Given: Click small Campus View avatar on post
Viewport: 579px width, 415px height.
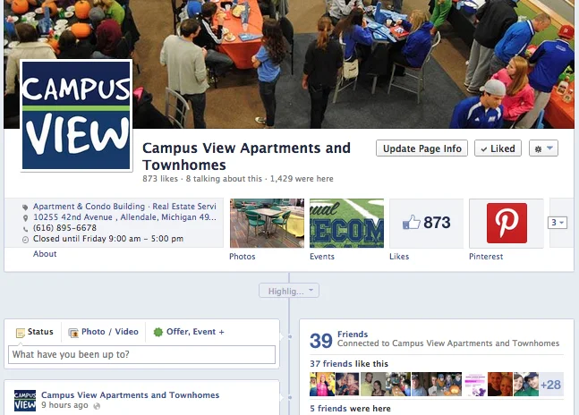Looking at the screenshot, I should coord(25,401).
